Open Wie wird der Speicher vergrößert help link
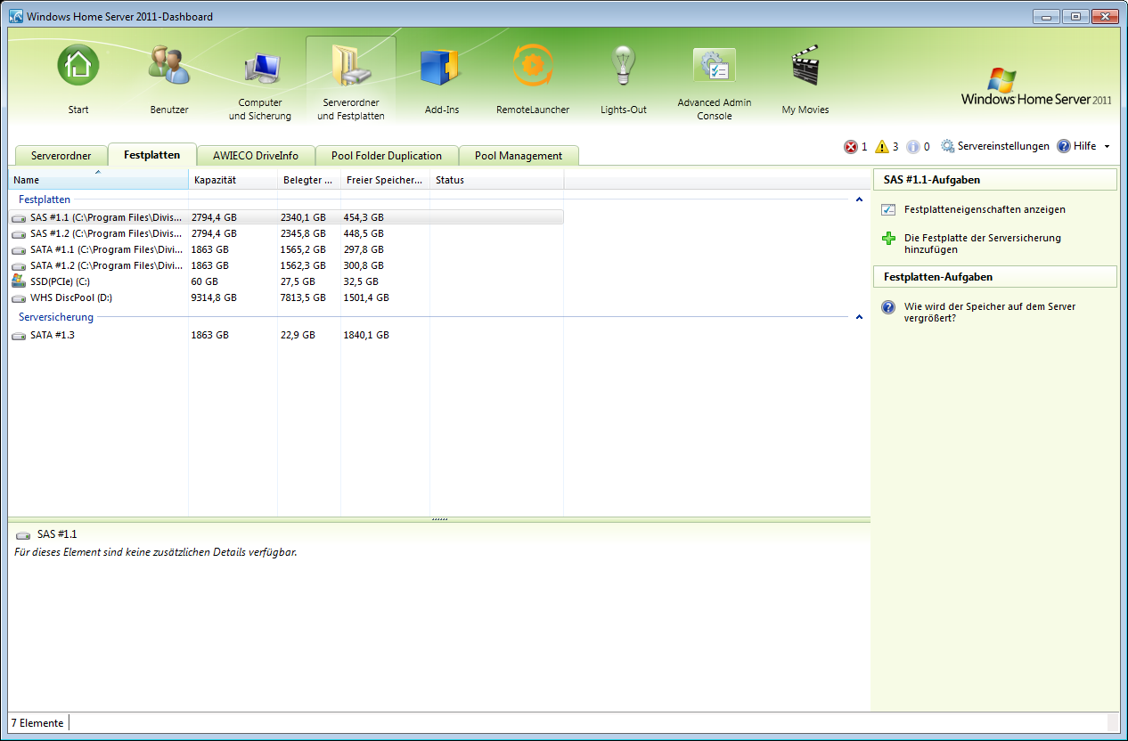Image resolution: width=1128 pixels, height=741 pixels. (x=990, y=312)
